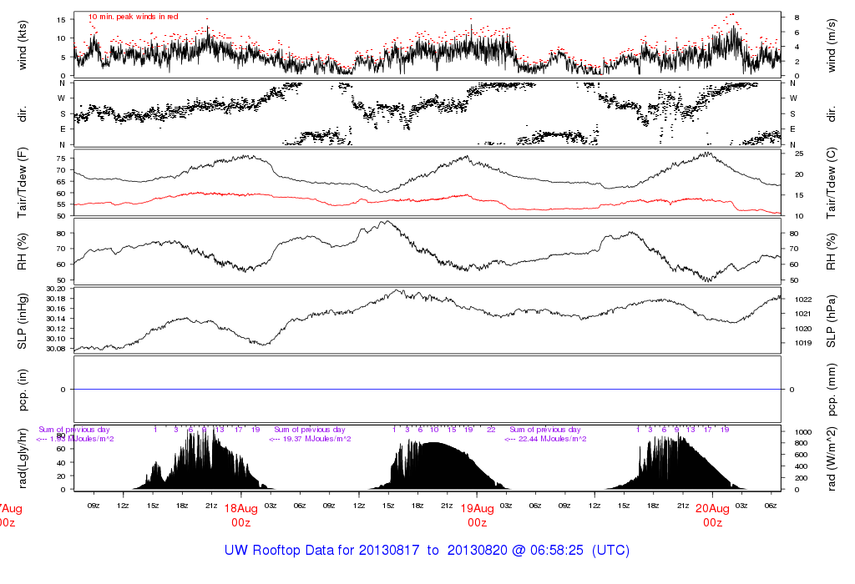Click the "19Aug" date label

pyautogui.click(x=477, y=509)
